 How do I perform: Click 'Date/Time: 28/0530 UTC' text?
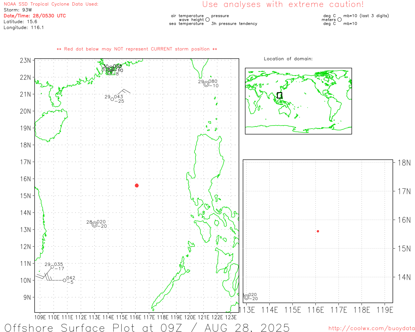pos(35,16)
